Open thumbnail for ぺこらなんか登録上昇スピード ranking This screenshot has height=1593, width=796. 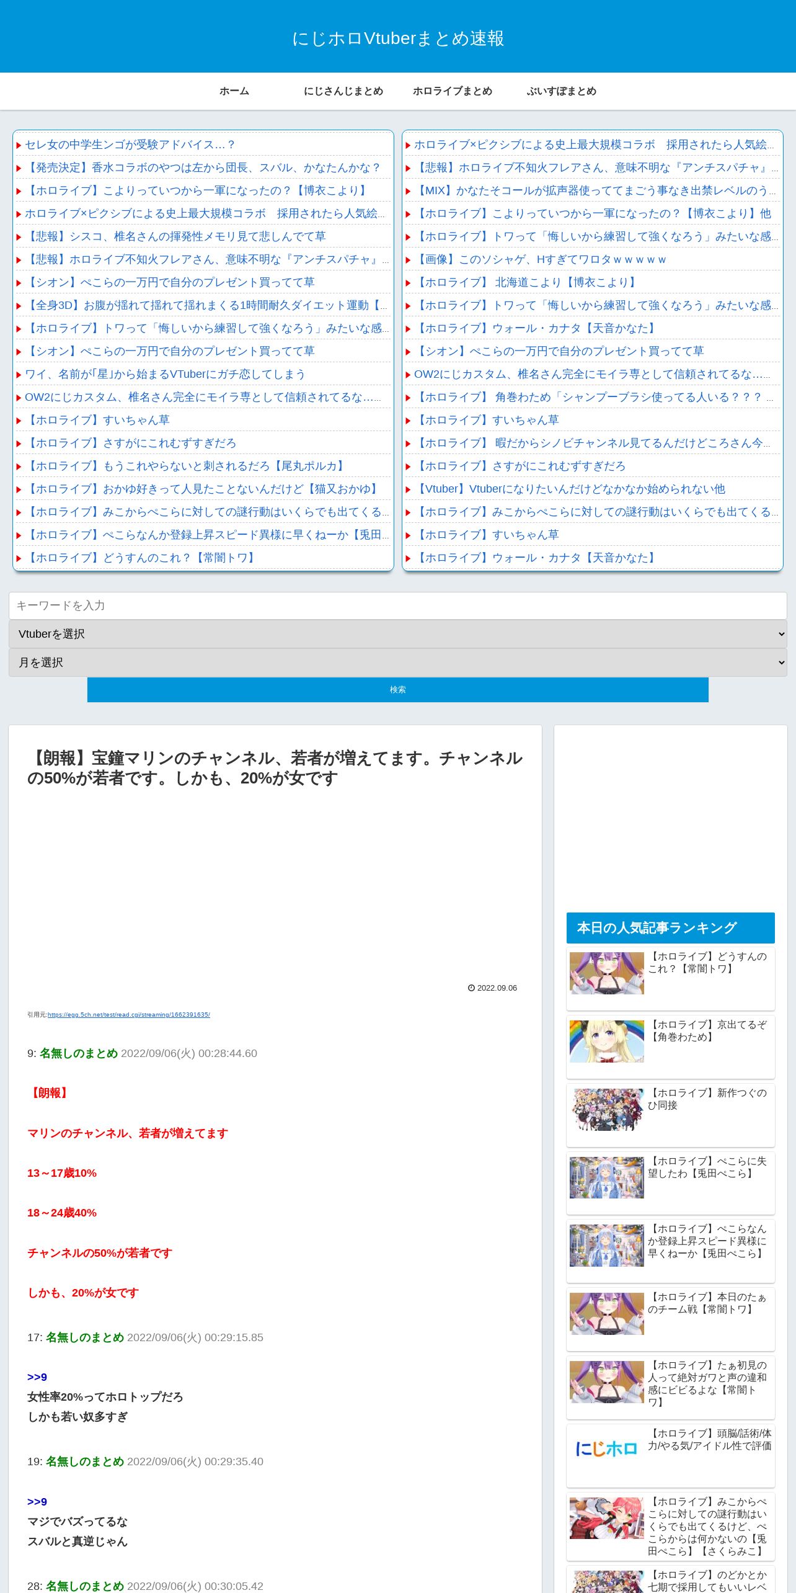[x=607, y=1246]
